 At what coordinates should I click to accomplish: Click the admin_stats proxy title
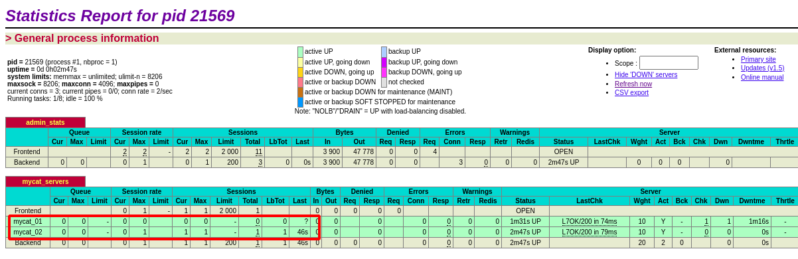point(45,122)
